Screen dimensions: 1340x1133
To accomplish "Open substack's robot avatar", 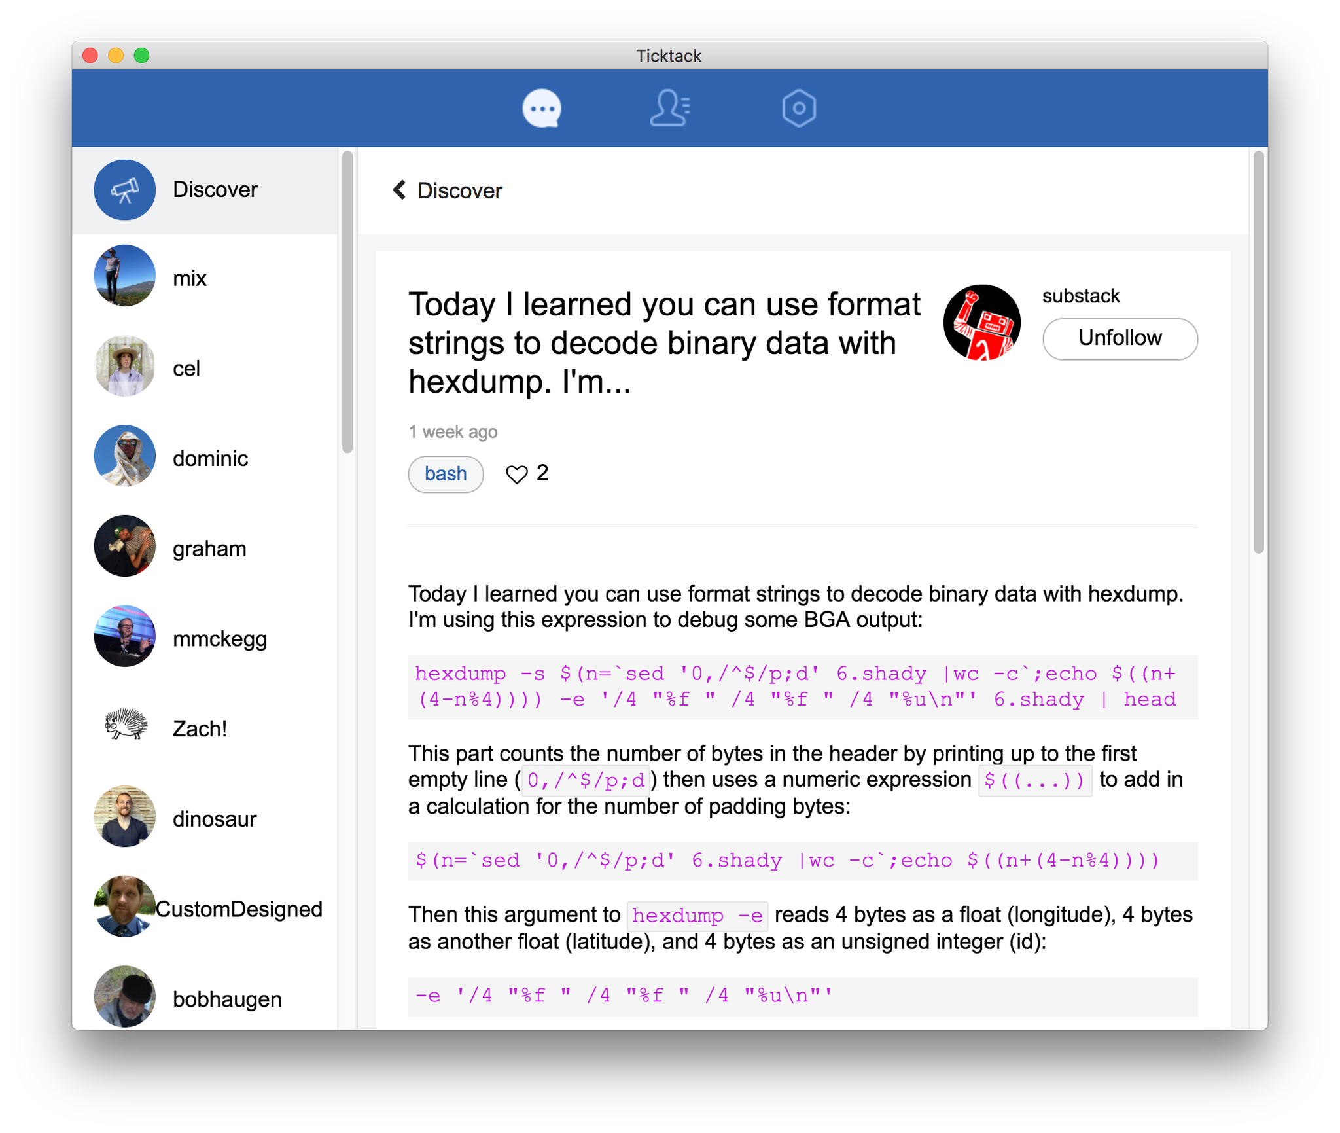I will [x=981, y=323].
